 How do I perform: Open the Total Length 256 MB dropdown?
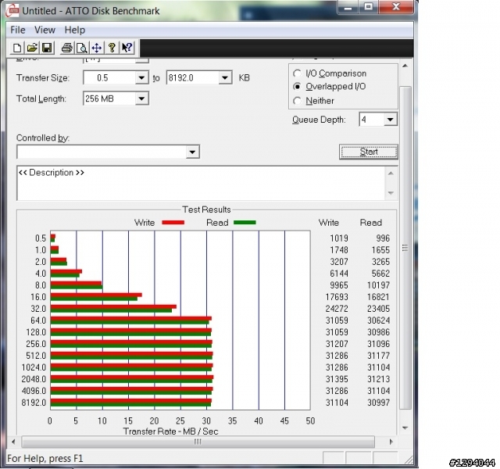[141, 98]
